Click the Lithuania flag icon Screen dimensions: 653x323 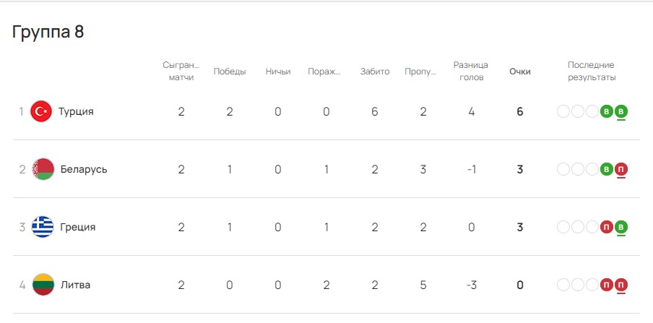point(43,285)
